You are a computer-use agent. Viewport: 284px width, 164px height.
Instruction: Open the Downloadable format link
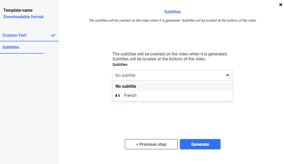pyautogui.click(x=23, y=17)
